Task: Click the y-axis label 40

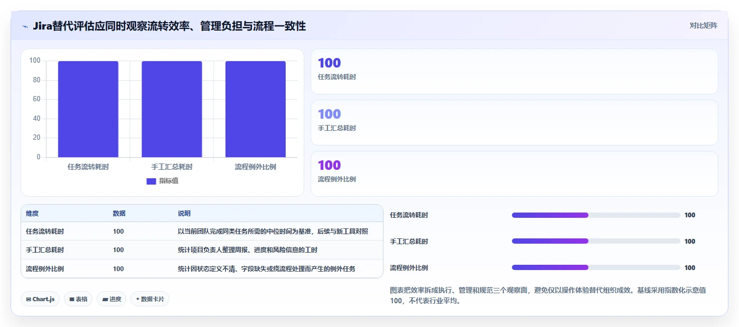Action: tap(36, 119)
